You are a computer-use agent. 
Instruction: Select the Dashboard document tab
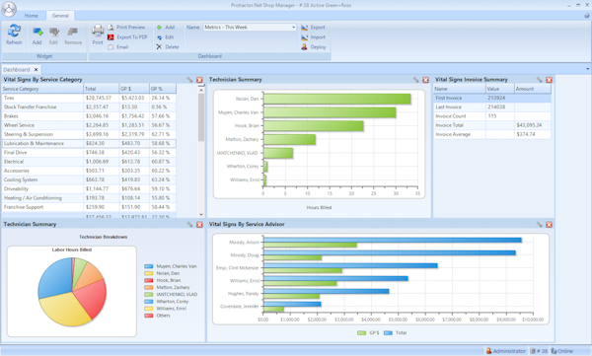(17, 69)
